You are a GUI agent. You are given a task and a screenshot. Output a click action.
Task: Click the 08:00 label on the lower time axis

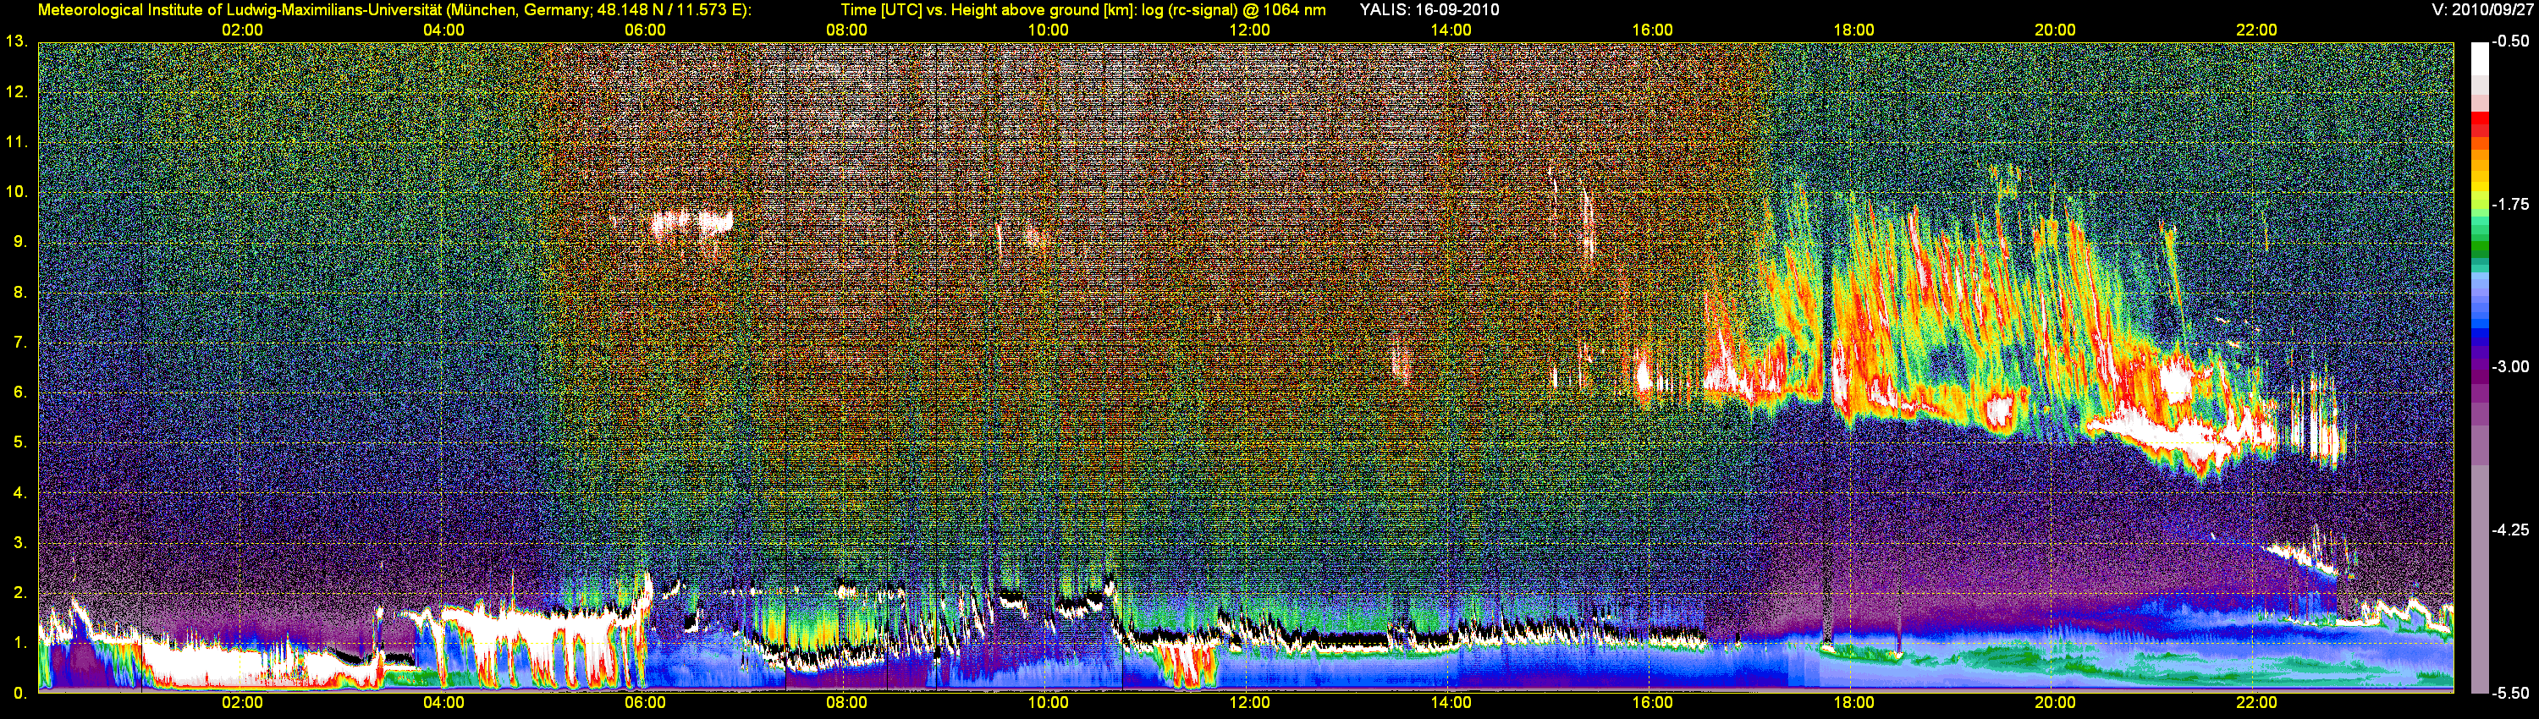tap(846, 703)
